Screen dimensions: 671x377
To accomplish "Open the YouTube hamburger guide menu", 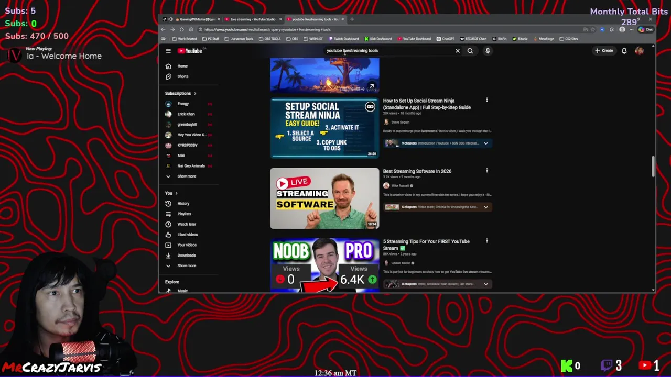I will click(168, 51).
